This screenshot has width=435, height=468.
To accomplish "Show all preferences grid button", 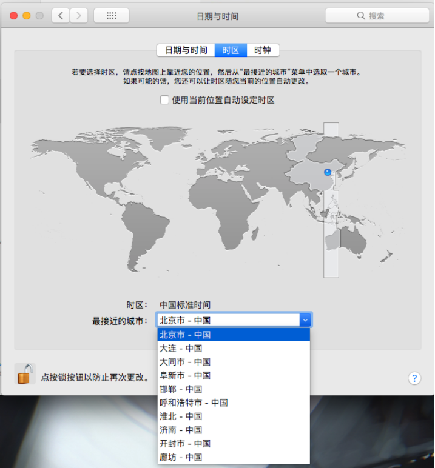I will click(x=112, y=16).
